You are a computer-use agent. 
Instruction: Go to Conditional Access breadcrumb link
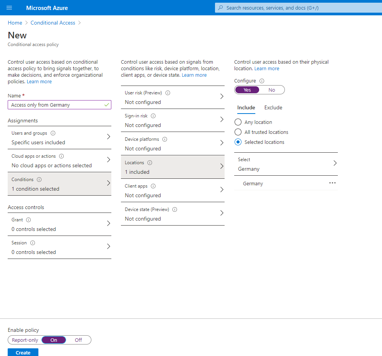click(x=53, y=23)
